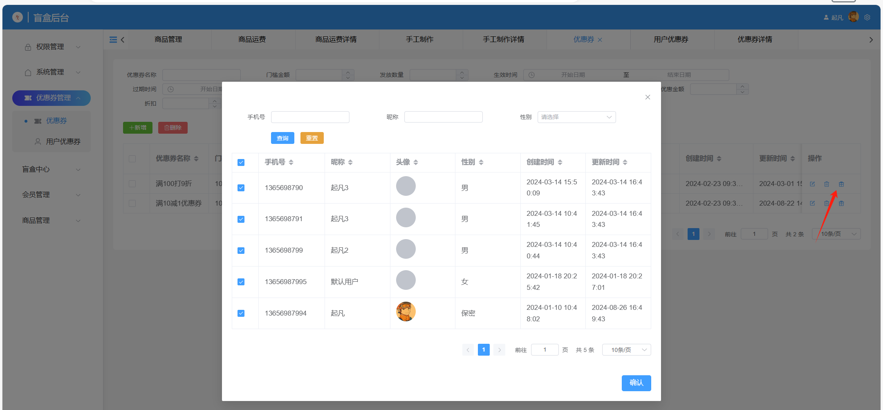Sort dialog table by 更新时间 column
Screen dimensions: 883x410
click(625, 162)
